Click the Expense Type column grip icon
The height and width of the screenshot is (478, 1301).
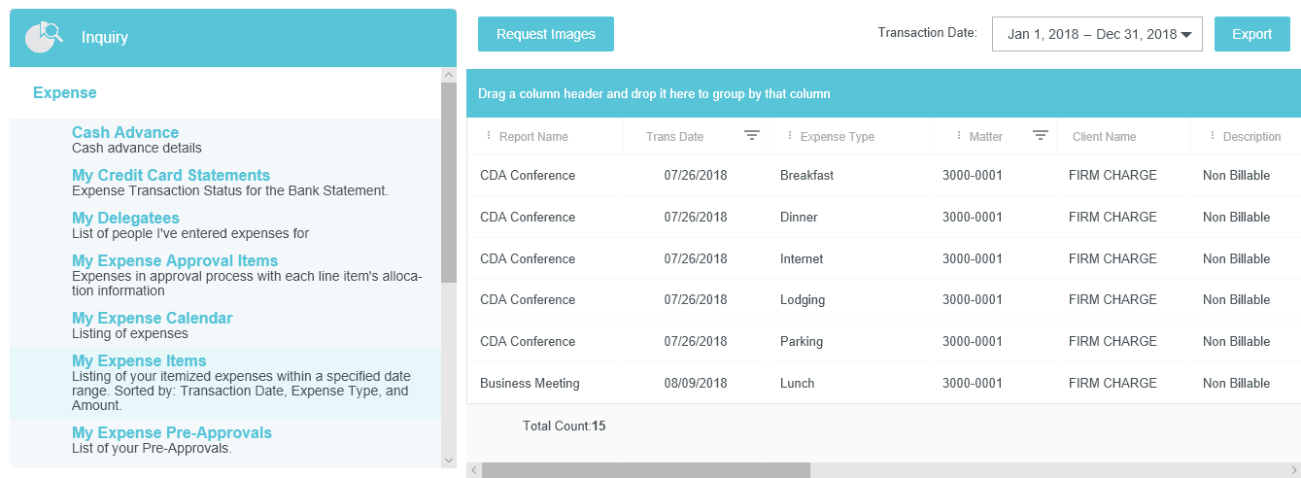[x=789, y=136]
